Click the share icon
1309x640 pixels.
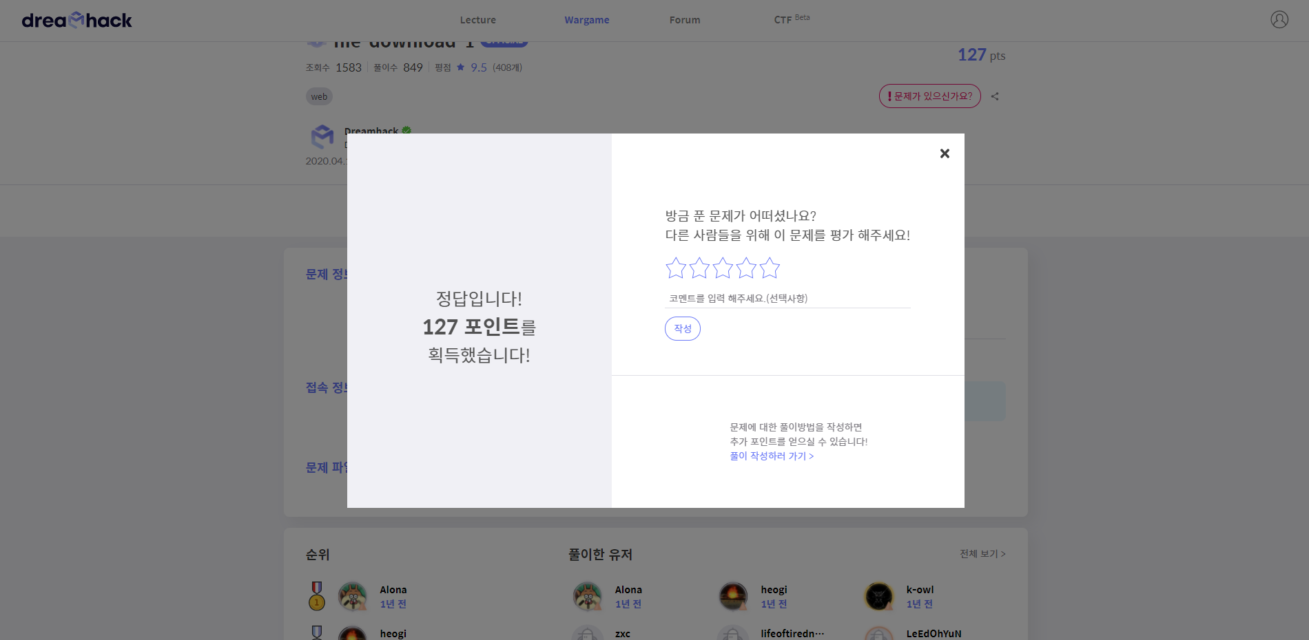[x=995, y=96]
